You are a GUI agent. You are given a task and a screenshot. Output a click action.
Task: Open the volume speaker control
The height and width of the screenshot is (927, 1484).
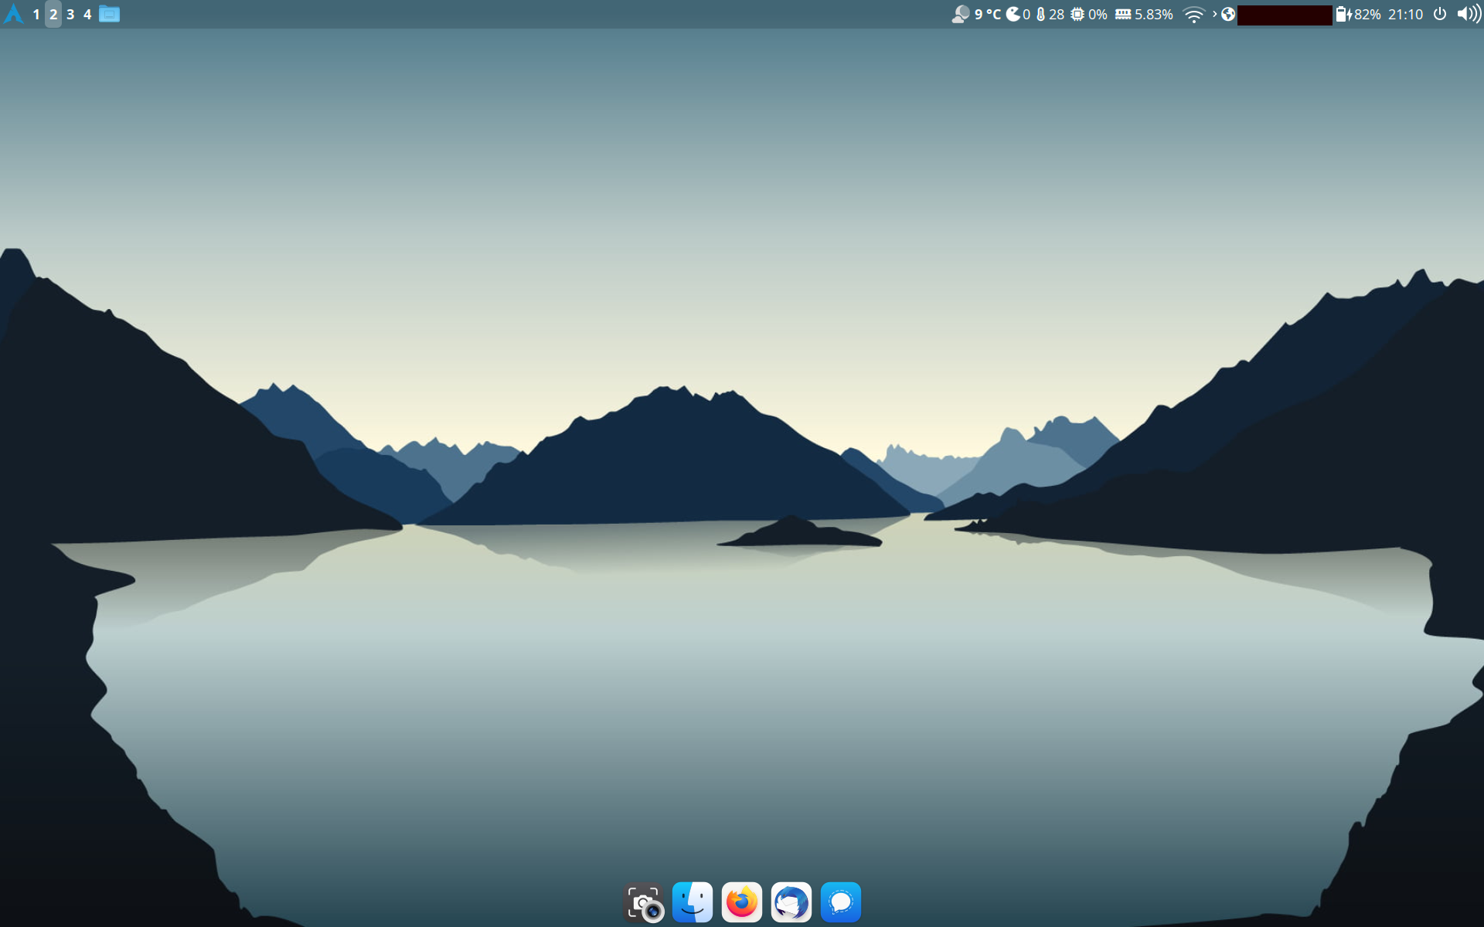tap(1469, 14)
